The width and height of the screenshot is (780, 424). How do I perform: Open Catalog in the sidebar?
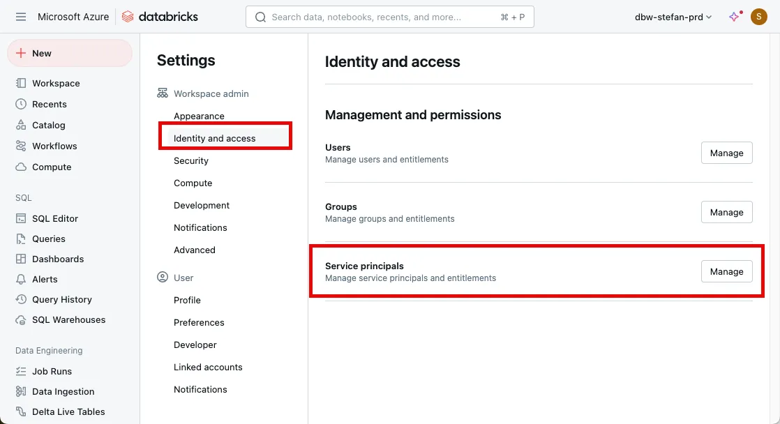[48, 125]
